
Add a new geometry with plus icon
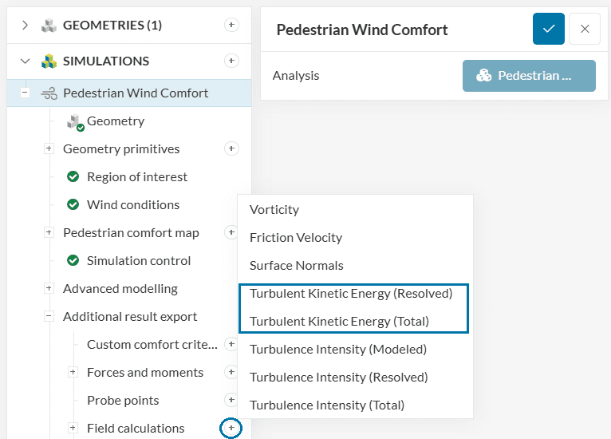pyautogui.click(x=231, y=25)
